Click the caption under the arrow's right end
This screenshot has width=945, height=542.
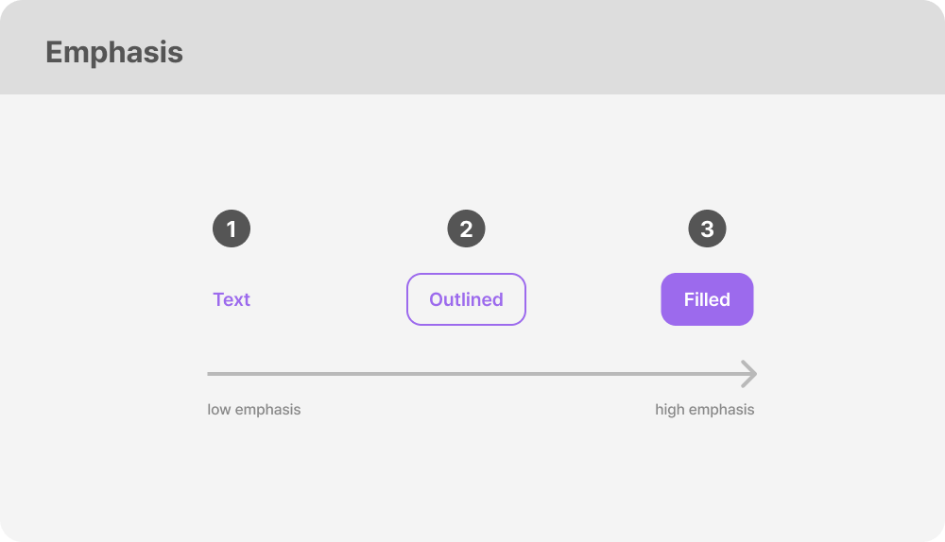pyautogui.click(x=705, y=410)
